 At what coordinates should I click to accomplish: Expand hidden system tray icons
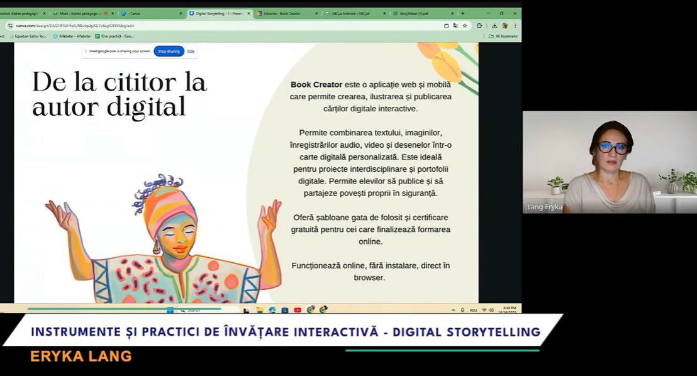point(454,310)
